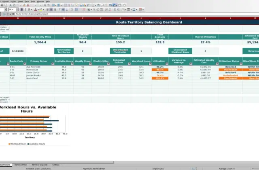Select the Marcus Lee cell
The height and width of the screenshot is (170, 259).
(x=40, y=70)
